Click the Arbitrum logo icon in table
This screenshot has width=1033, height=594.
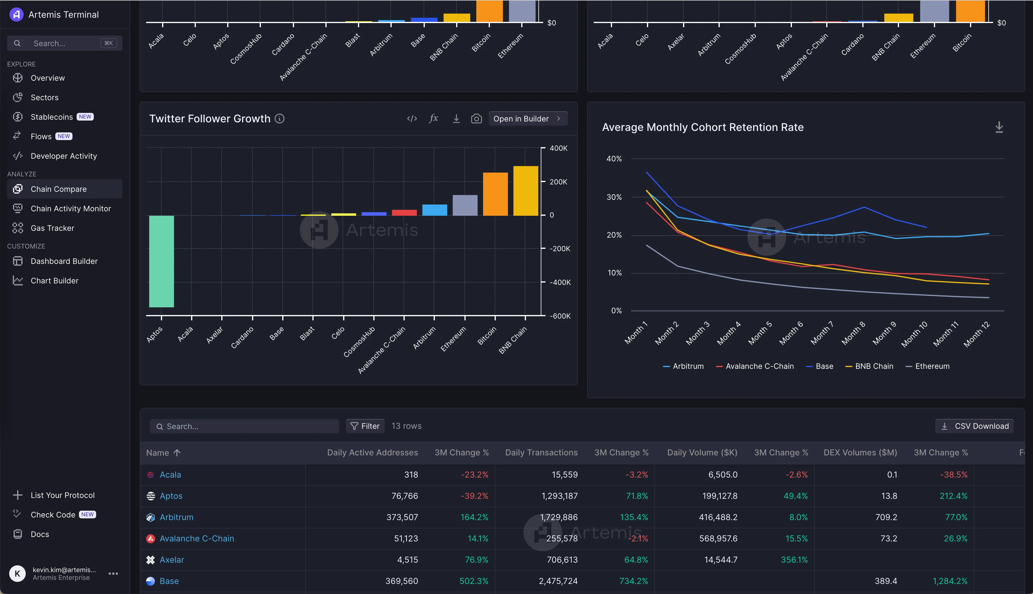tap(151, 517)
